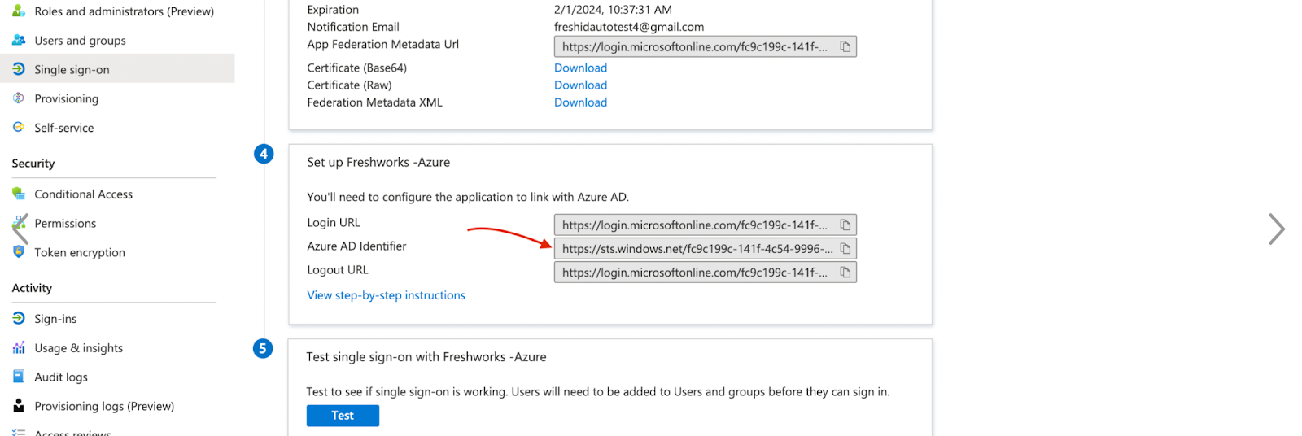
Task: Copy the Azure AD Identifier value
Action: point(845,249)
